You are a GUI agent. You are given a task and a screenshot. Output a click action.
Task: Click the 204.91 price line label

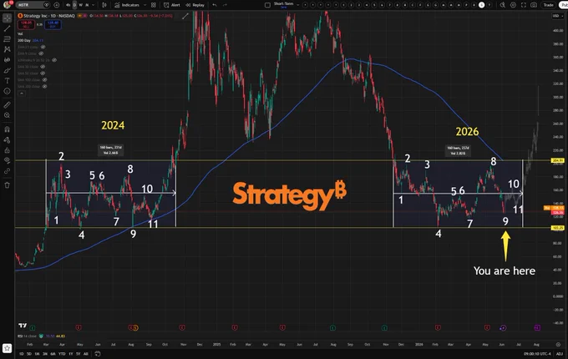pos(557,160)
